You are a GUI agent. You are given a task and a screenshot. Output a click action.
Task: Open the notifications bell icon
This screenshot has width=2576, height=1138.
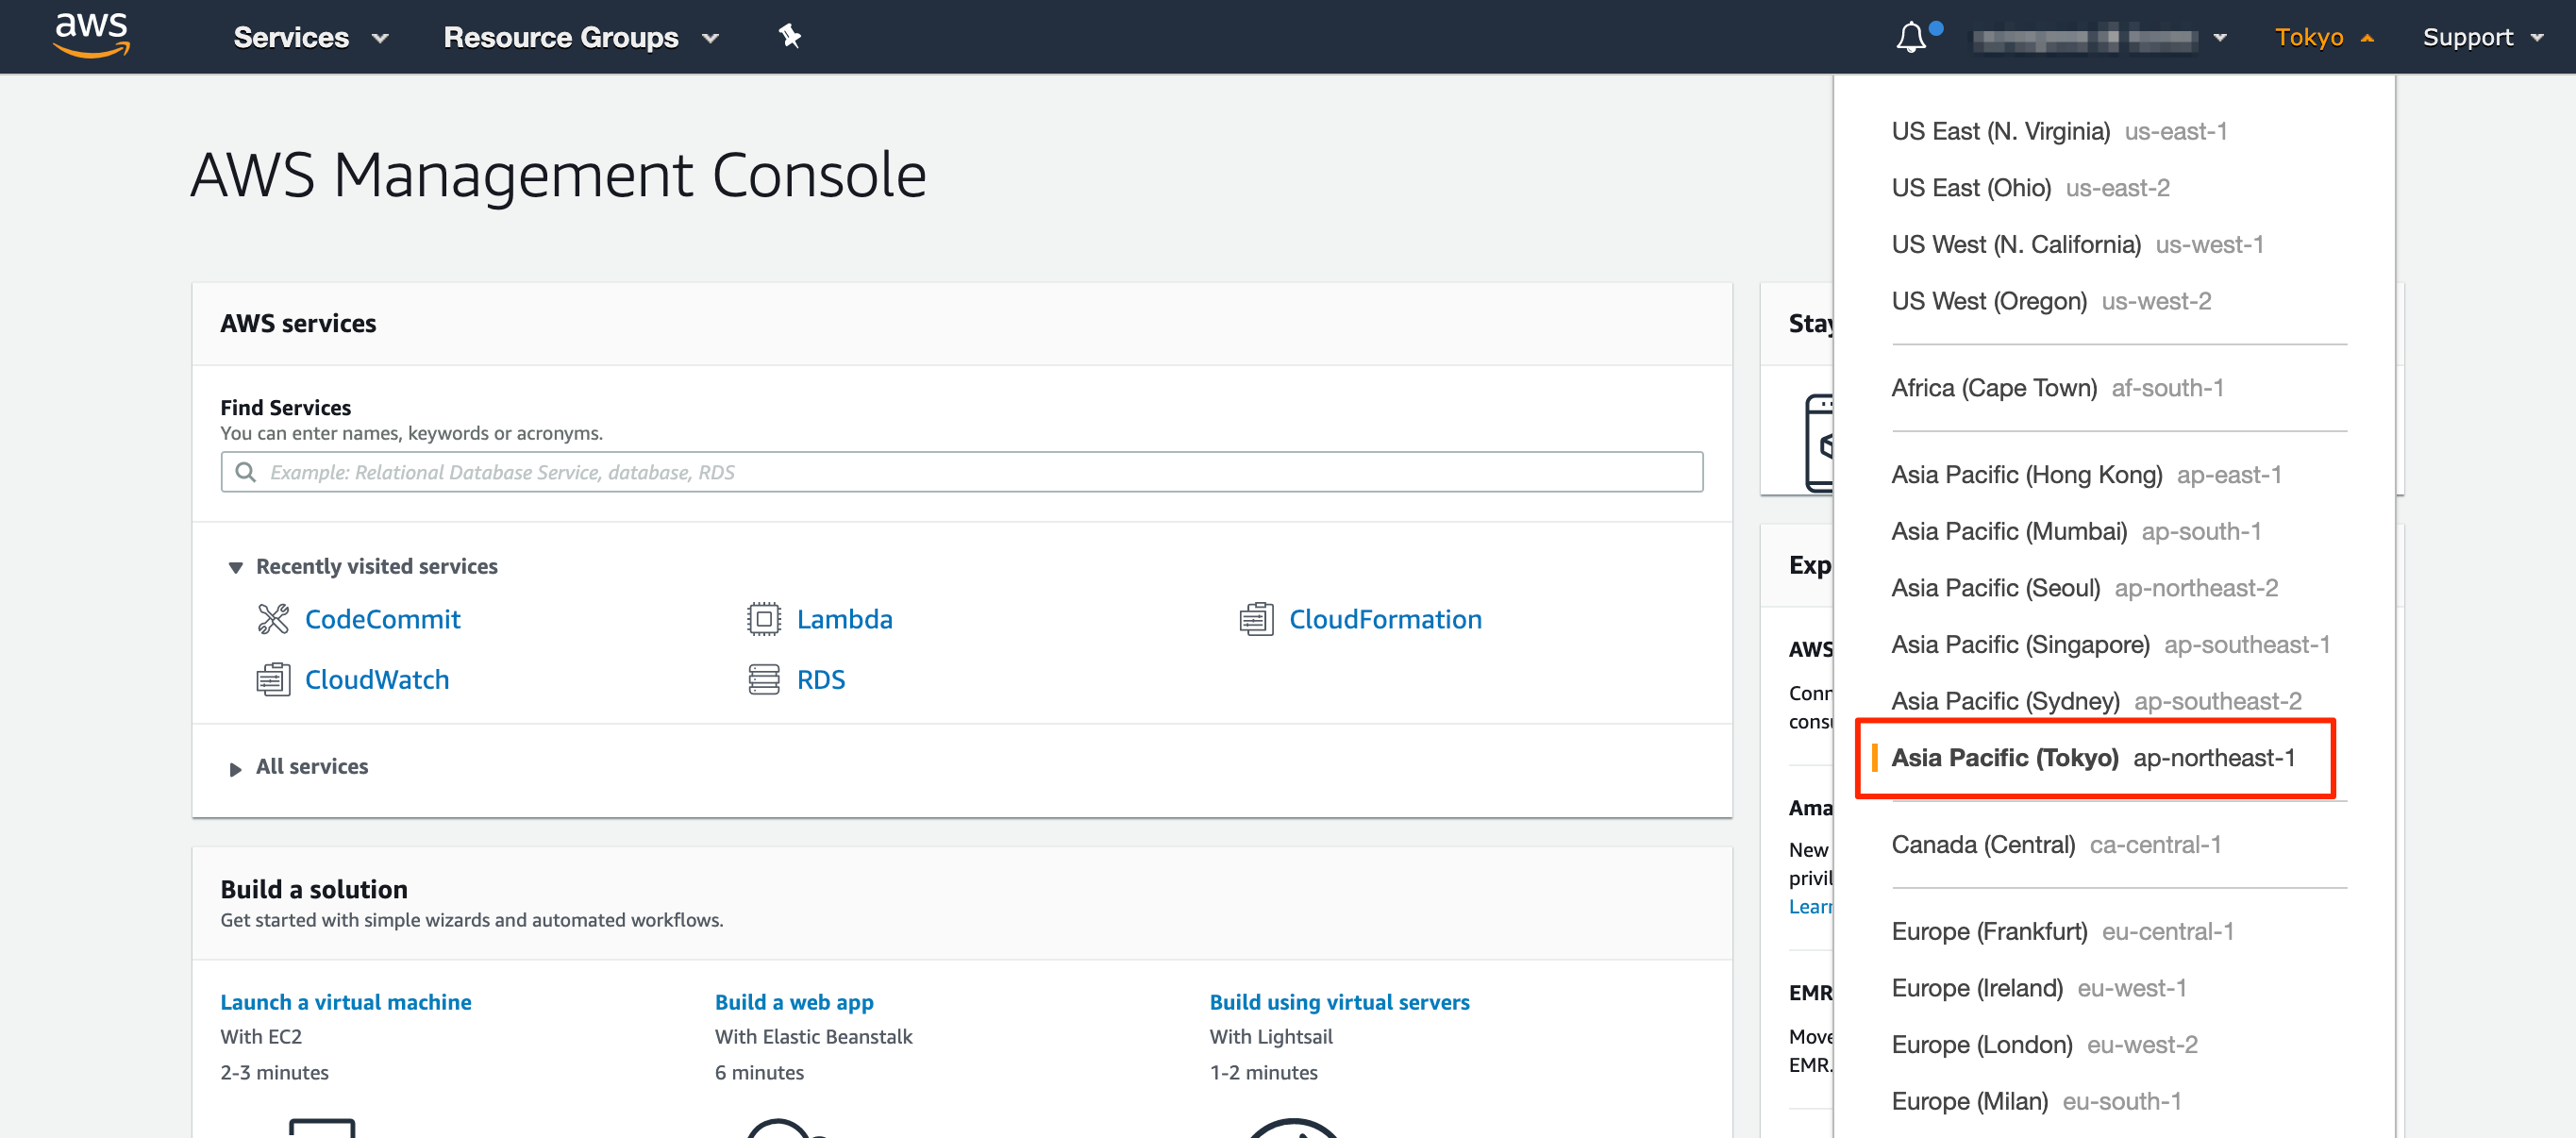point(1911,37)
